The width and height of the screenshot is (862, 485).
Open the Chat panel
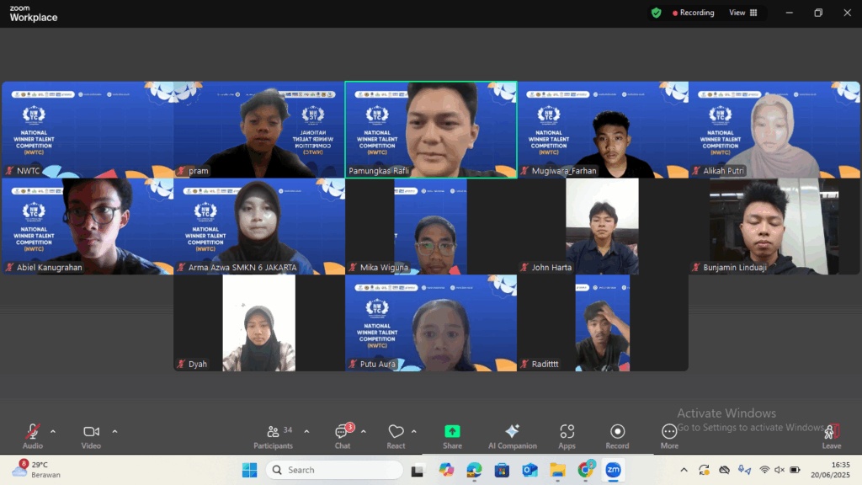tap(343, 437)
